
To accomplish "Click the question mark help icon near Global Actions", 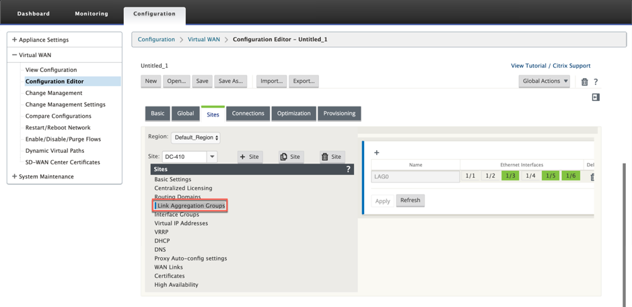I will tap(596, 82).
